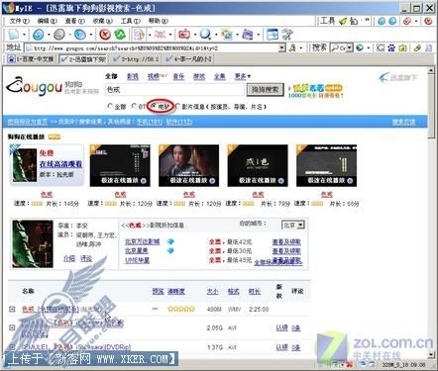Switch to the 2-迅雷旗下狗狗 browser tab
The height and width of the screenshot is (371, 438).
tap(83, 59)
